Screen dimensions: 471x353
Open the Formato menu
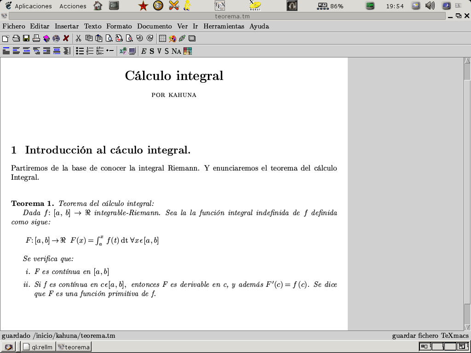point(119,26)
